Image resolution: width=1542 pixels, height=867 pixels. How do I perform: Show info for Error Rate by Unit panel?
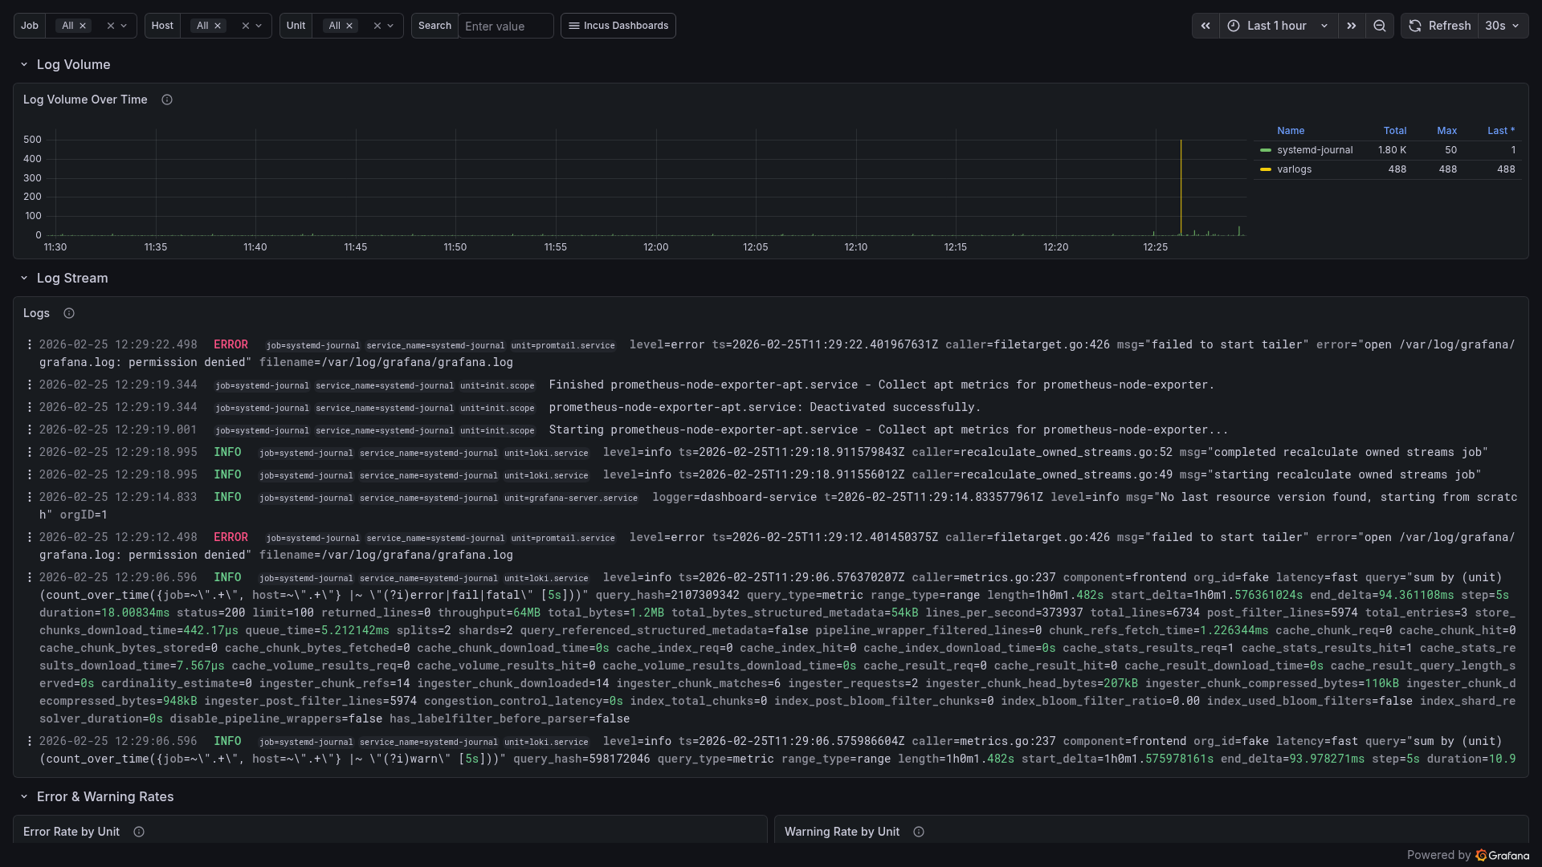139,832
